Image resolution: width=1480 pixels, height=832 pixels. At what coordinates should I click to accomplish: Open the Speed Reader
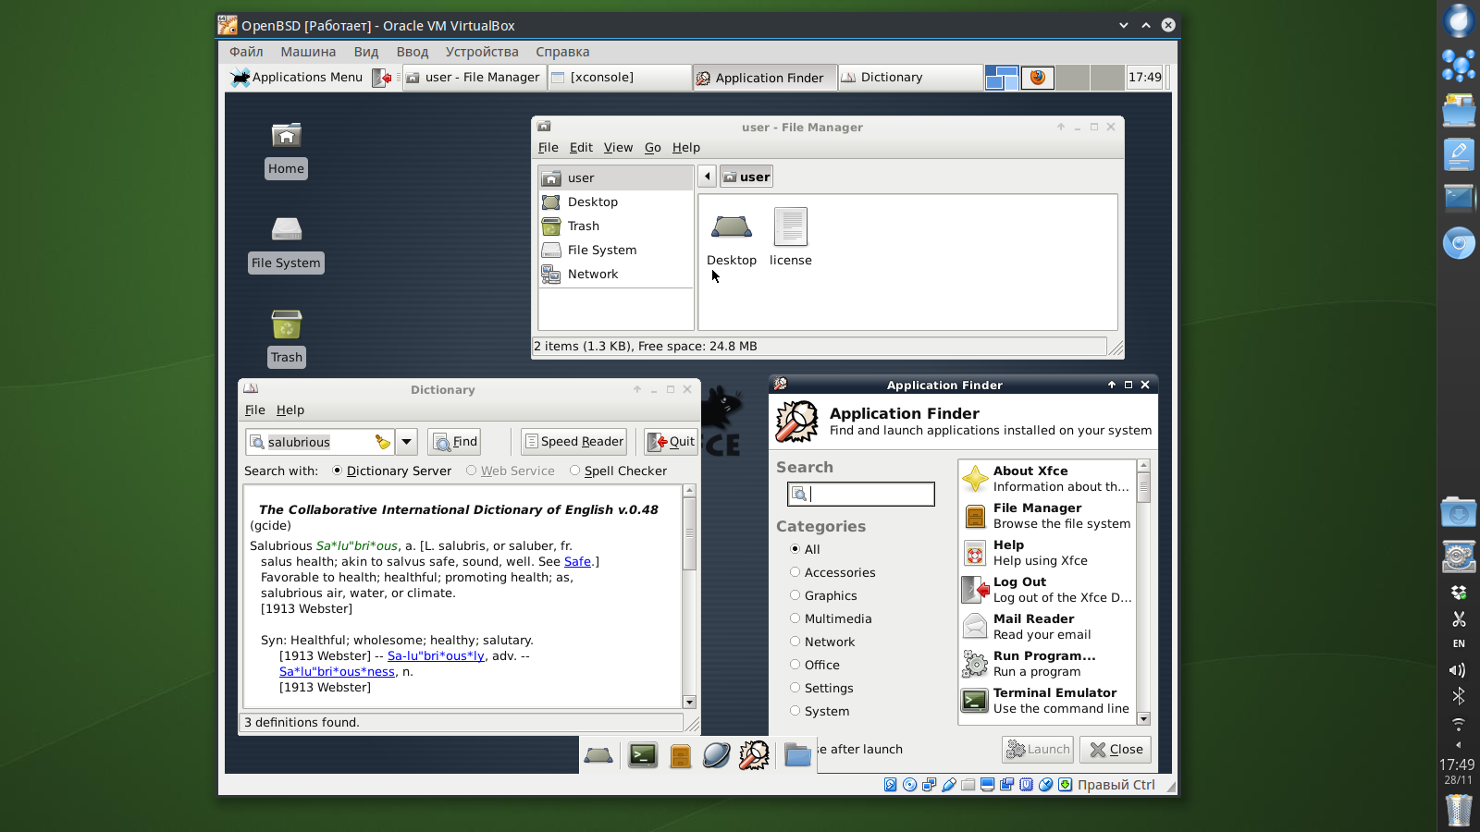[x=573, y=442]
